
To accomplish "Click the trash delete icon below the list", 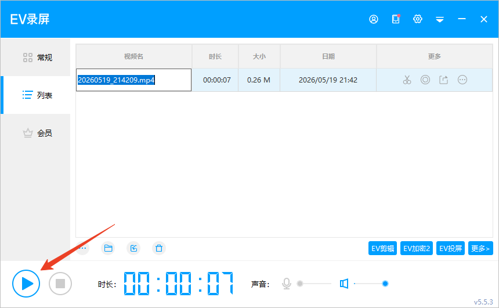I will point(159,248).
